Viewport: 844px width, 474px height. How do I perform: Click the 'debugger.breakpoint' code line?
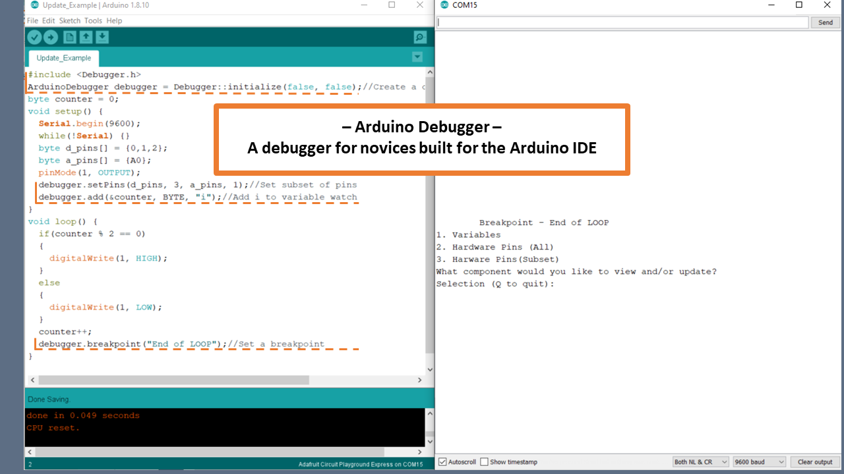[x=181, y=344]
